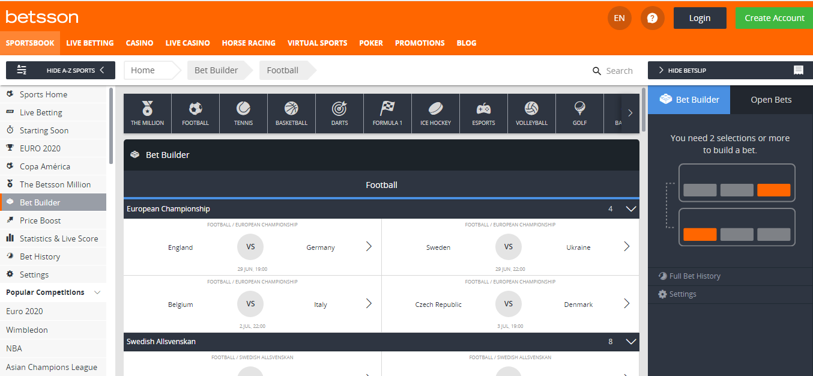Collapse the Swedish Allsvenskan section

(630, 342)
